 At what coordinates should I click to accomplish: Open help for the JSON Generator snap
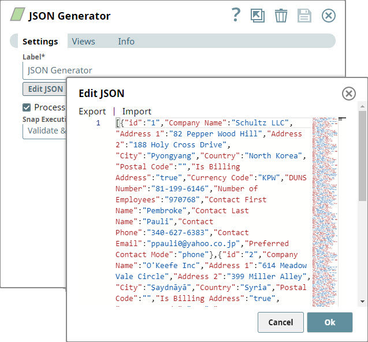[235, 16]
